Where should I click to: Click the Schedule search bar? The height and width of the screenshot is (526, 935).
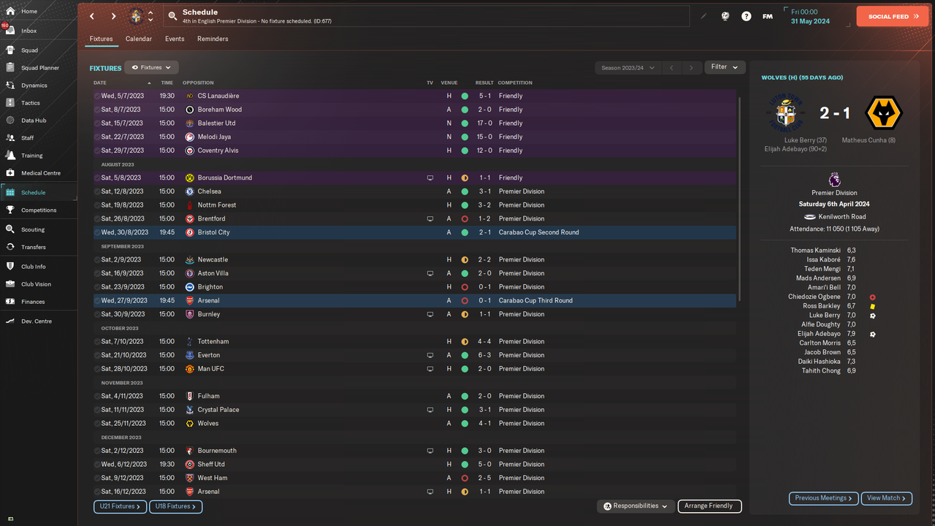pyautogui.click(x=425, y=16)
